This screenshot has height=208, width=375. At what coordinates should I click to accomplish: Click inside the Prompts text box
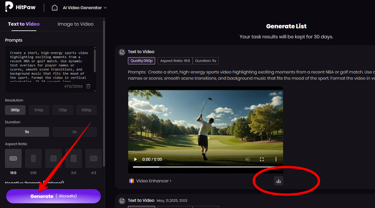(x=49, y=64)
